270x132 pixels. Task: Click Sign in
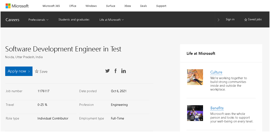pyautogui.click(x=230, y=19)
